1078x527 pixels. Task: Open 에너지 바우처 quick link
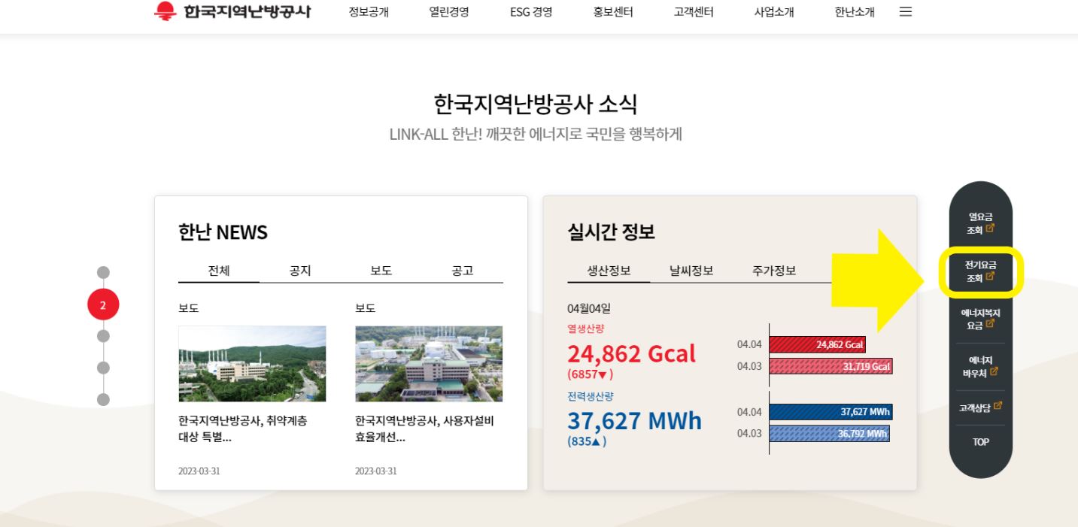[x=980, y=366]
